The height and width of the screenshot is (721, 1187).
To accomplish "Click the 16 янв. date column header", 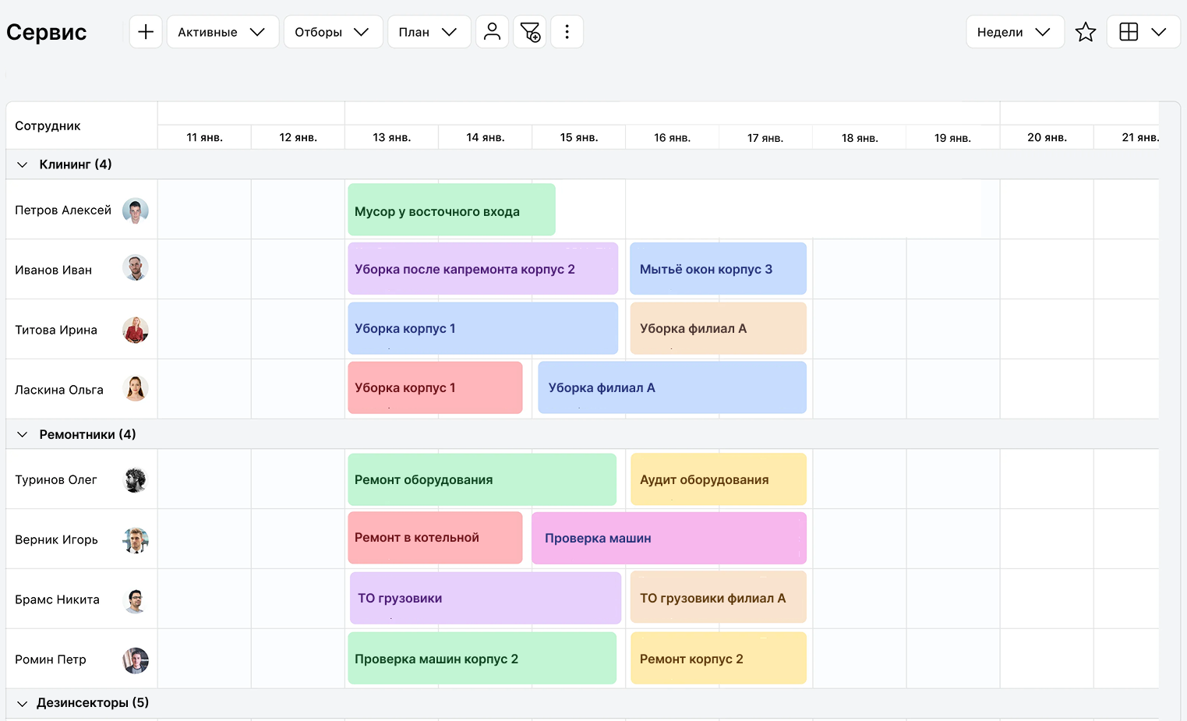I will pyautogui.click(x=672, y=138).
